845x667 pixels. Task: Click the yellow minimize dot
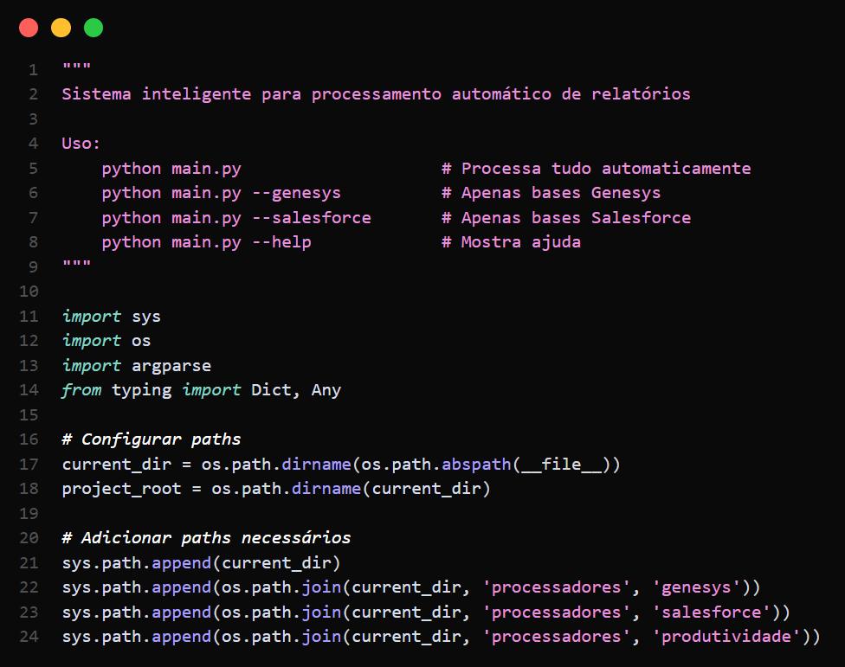pyautogui.click(x=61, y=28)
